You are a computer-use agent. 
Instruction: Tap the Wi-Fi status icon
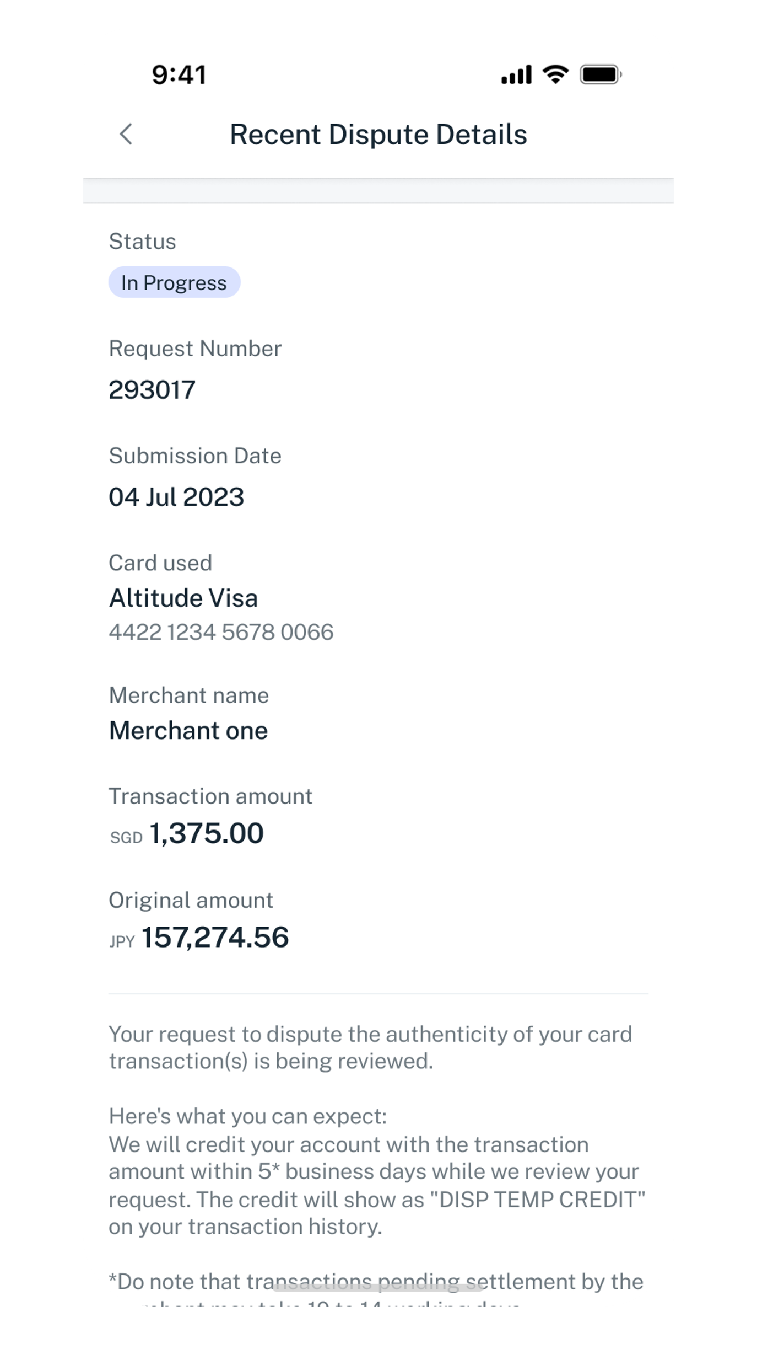555,74
